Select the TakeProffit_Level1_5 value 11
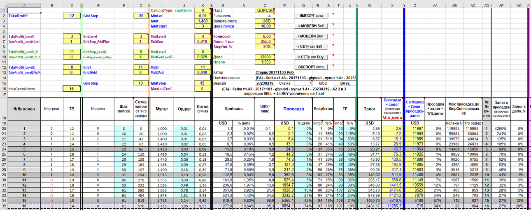Image resolution: width=531 pixels, height=210 pixels. click(x=72, y=52)
